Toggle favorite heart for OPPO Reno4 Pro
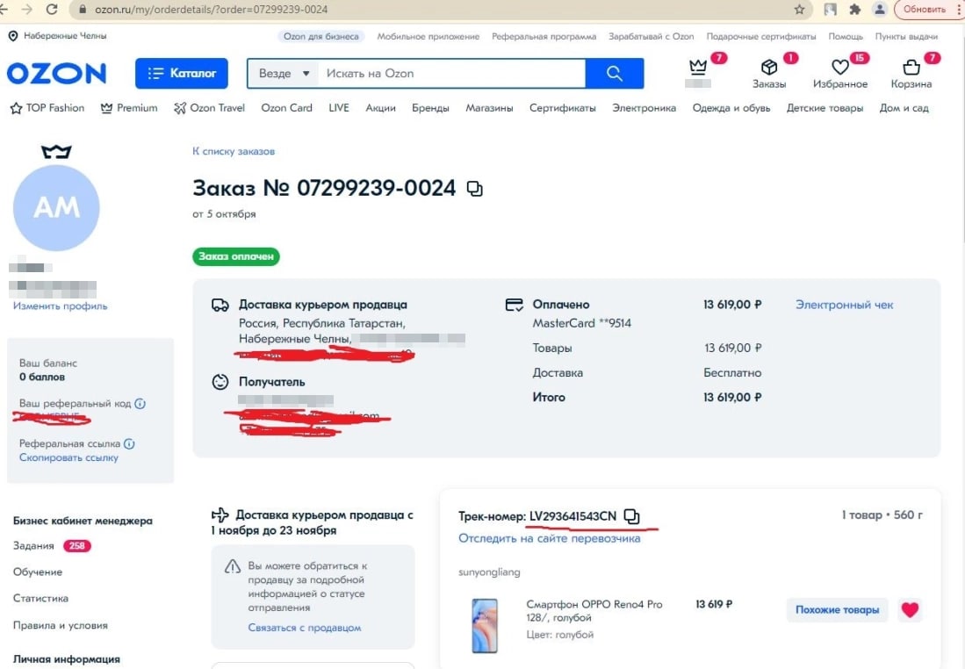The width and height of the screenshot is (965, 669). 910,610
